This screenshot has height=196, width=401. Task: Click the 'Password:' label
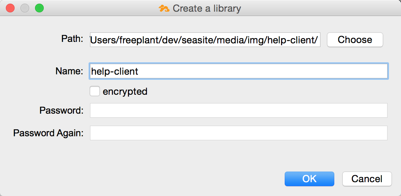click(62, 110)
